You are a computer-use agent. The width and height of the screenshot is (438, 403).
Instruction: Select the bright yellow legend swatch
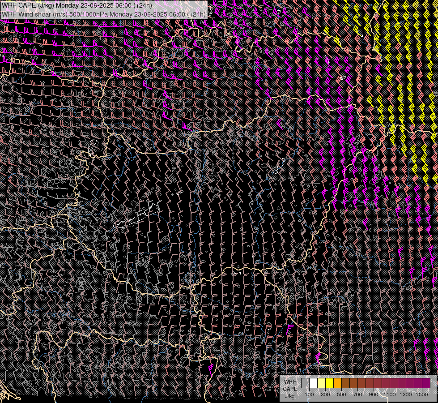[330, 383]
